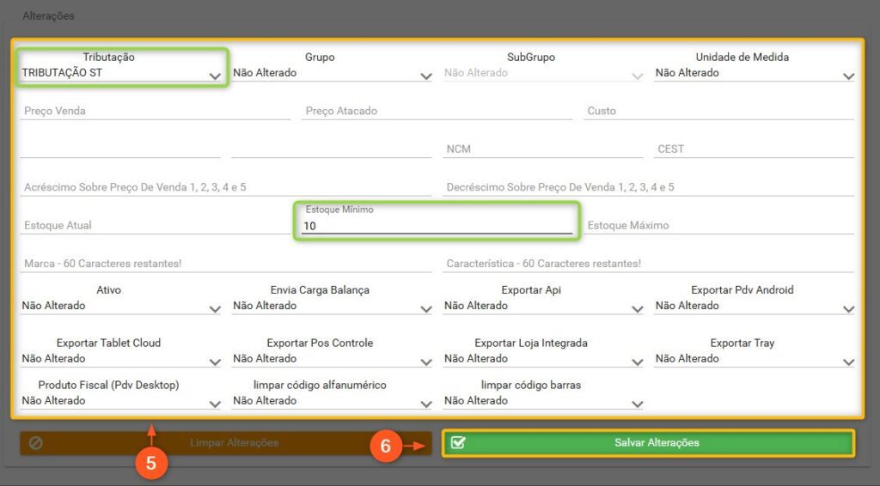Expand the Produto Fiscal (Pdv Desktop) dropdown
Screen dimensions: 880x486
tap(120, 401)
